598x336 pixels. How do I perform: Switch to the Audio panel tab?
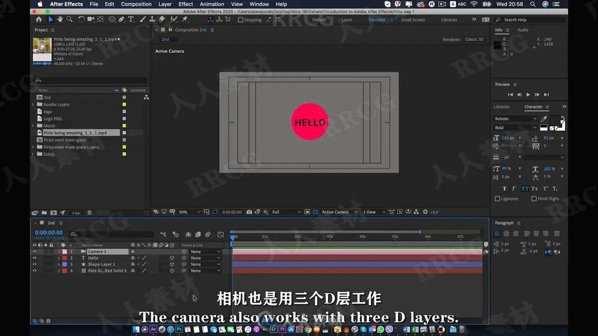(x=523, y=30)
